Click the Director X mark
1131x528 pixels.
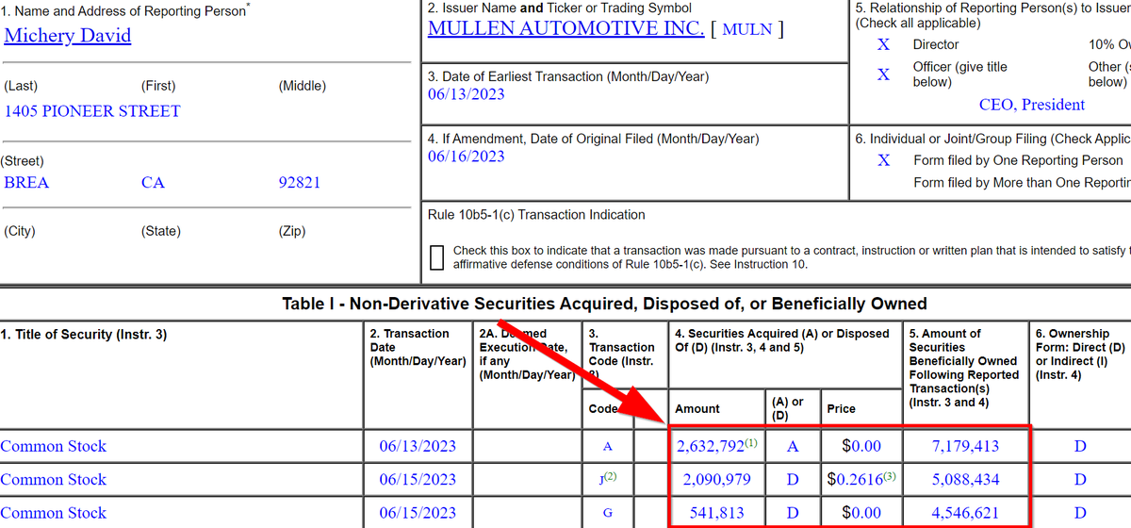tap(883, 44)
